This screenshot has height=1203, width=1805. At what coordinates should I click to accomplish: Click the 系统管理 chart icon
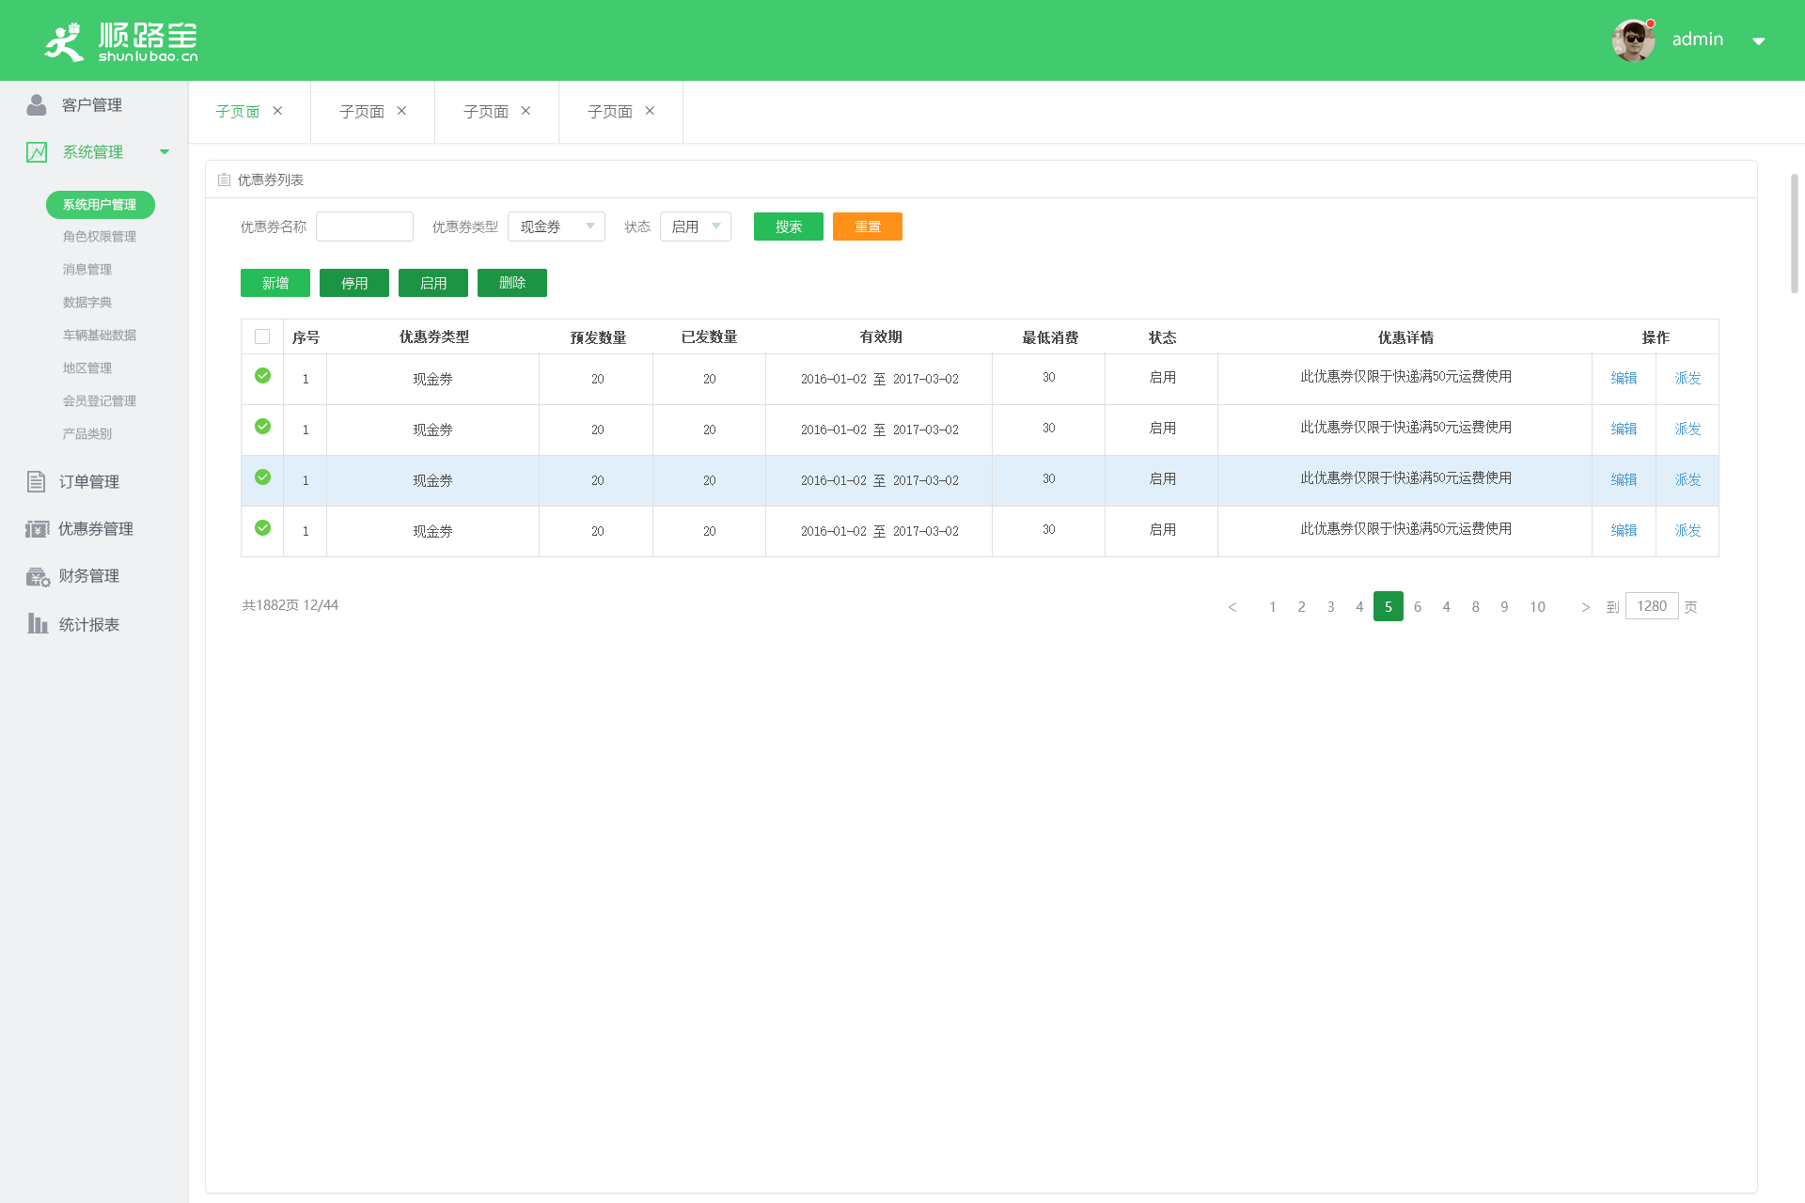(x=37, y=152)
